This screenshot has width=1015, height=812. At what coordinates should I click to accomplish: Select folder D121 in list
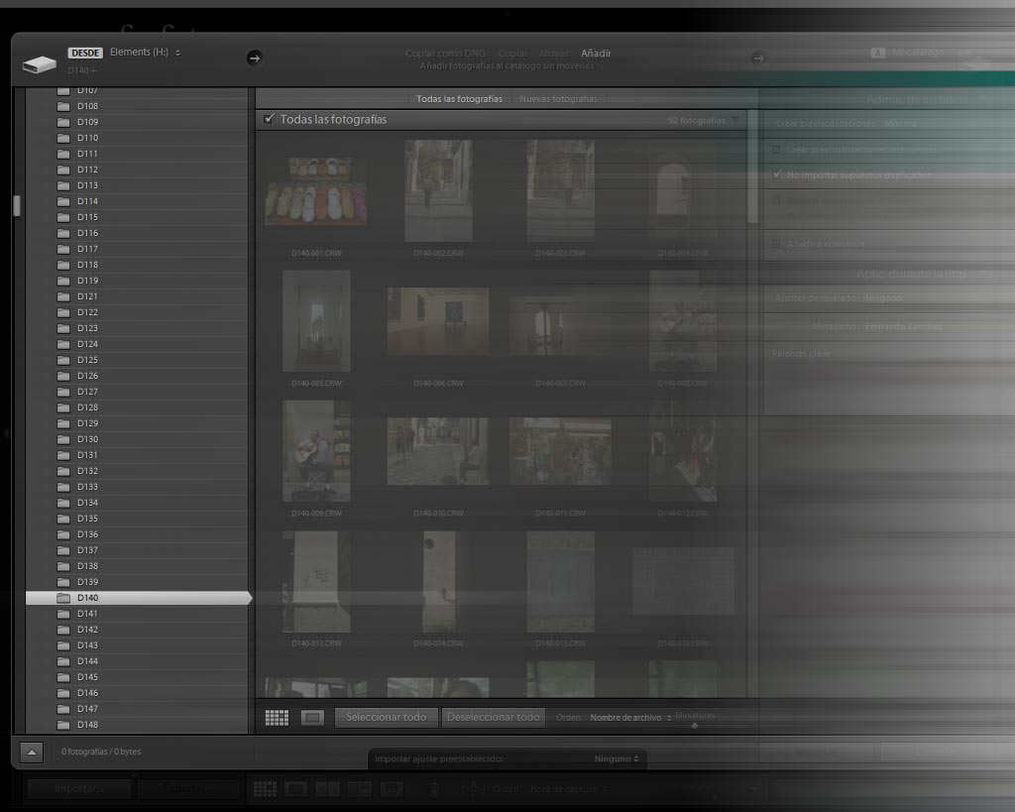pos(137,296)
